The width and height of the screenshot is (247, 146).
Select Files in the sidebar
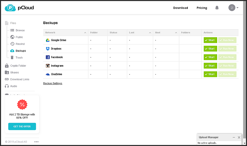(x=13, y=23)
